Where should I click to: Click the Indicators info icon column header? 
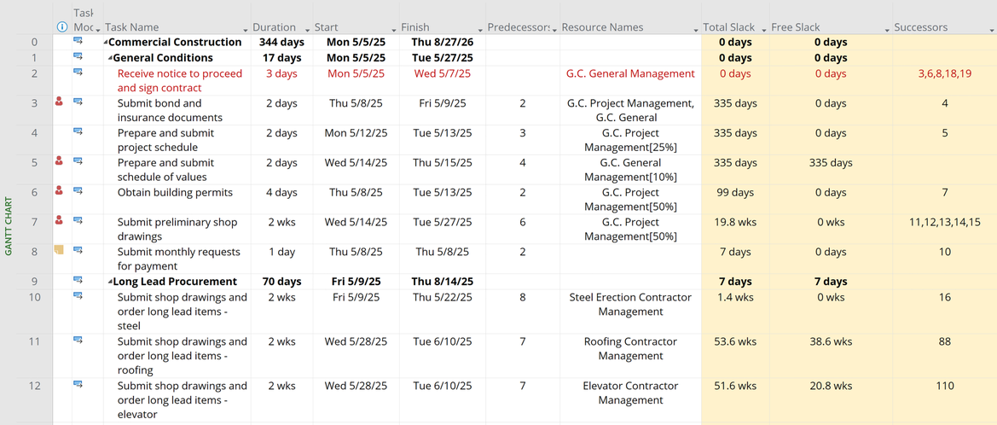[61, 27]
